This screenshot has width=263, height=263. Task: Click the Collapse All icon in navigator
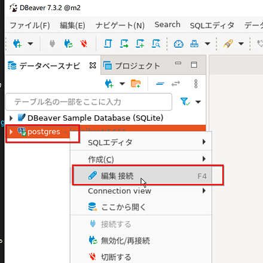tap(160, 84)
